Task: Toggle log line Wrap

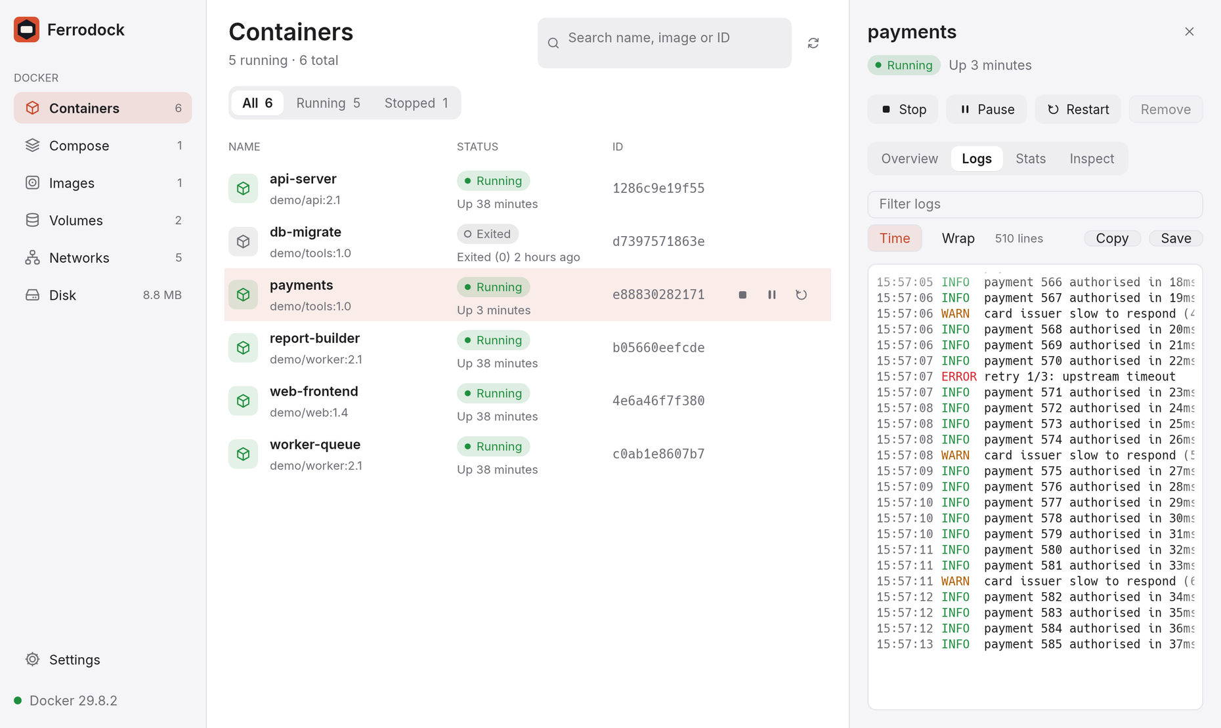Action: [x=958, y=238]
